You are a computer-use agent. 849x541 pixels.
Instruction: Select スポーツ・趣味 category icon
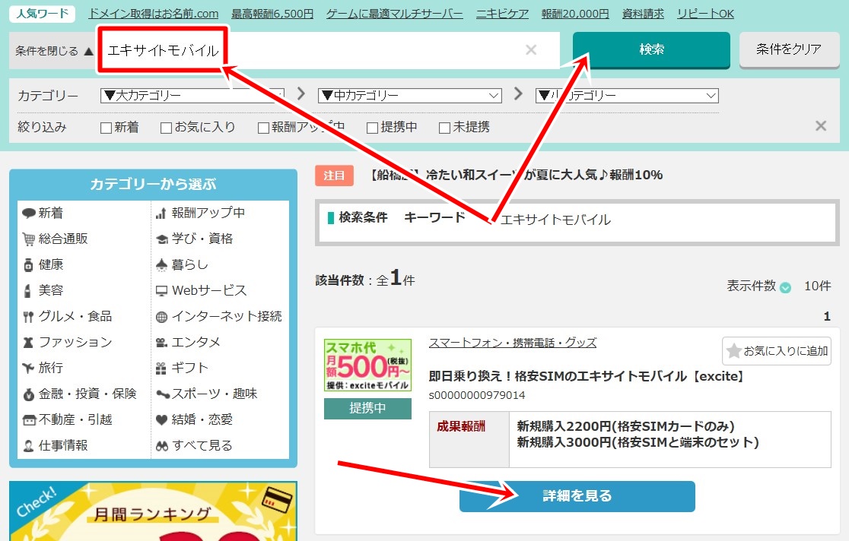point(207,394)
